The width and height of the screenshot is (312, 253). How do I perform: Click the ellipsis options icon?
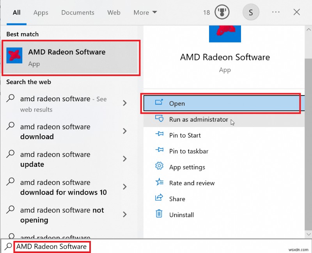[x=276, y=12]
